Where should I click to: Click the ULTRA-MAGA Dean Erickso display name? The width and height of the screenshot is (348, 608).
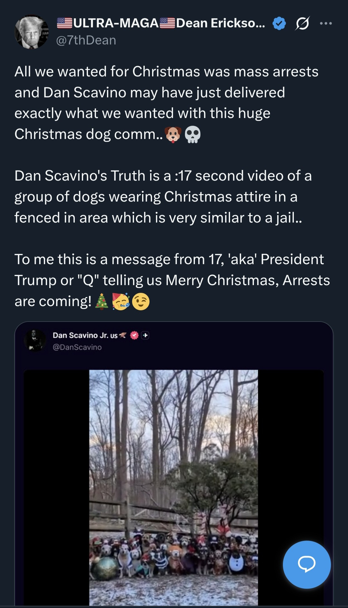161,23
